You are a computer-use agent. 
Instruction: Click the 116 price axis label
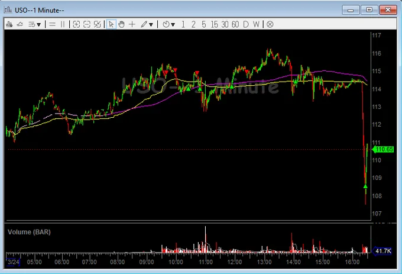pyautogui.click(x=377, y=53)
